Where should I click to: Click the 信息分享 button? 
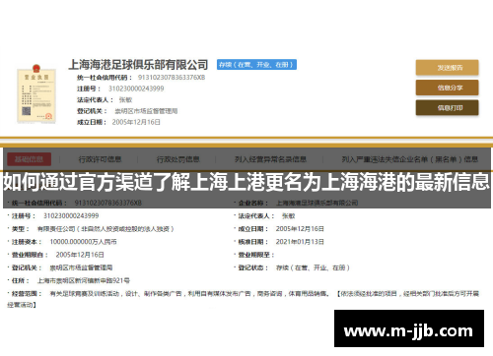coord(447,88)
